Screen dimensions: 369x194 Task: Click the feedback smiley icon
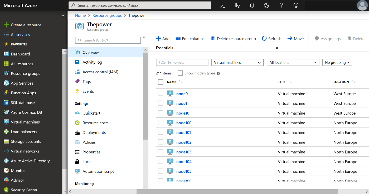point(296,5)
